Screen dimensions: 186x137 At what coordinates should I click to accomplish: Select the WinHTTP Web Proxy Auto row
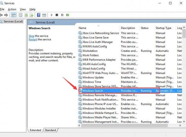(130, 73)
